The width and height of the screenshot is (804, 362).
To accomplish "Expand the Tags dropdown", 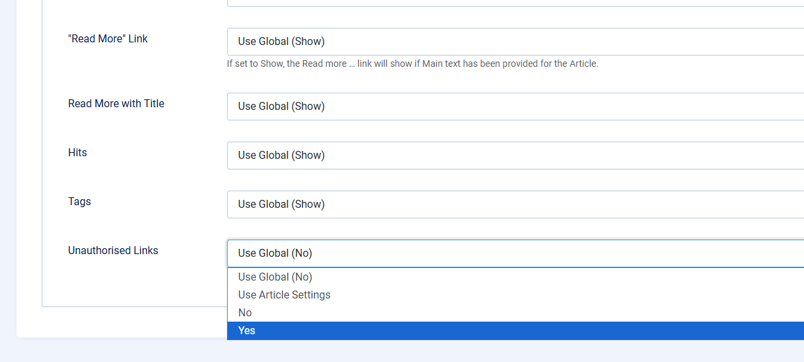I will click(515, 204).
